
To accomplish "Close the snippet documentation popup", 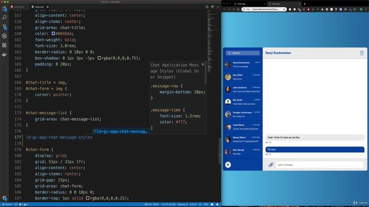I will pos(203,64).
